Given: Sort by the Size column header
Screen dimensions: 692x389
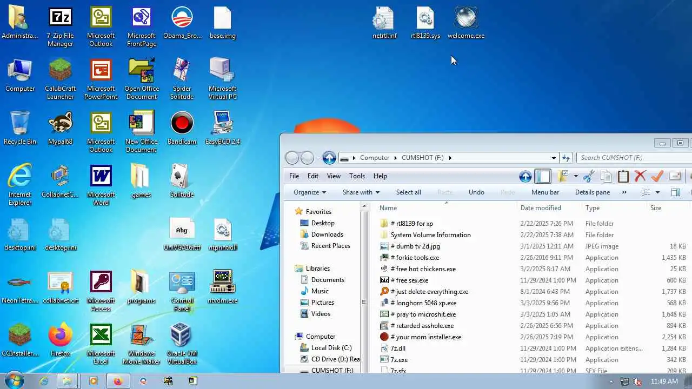Looking at the screenshot, I should (x=668, y=208).
